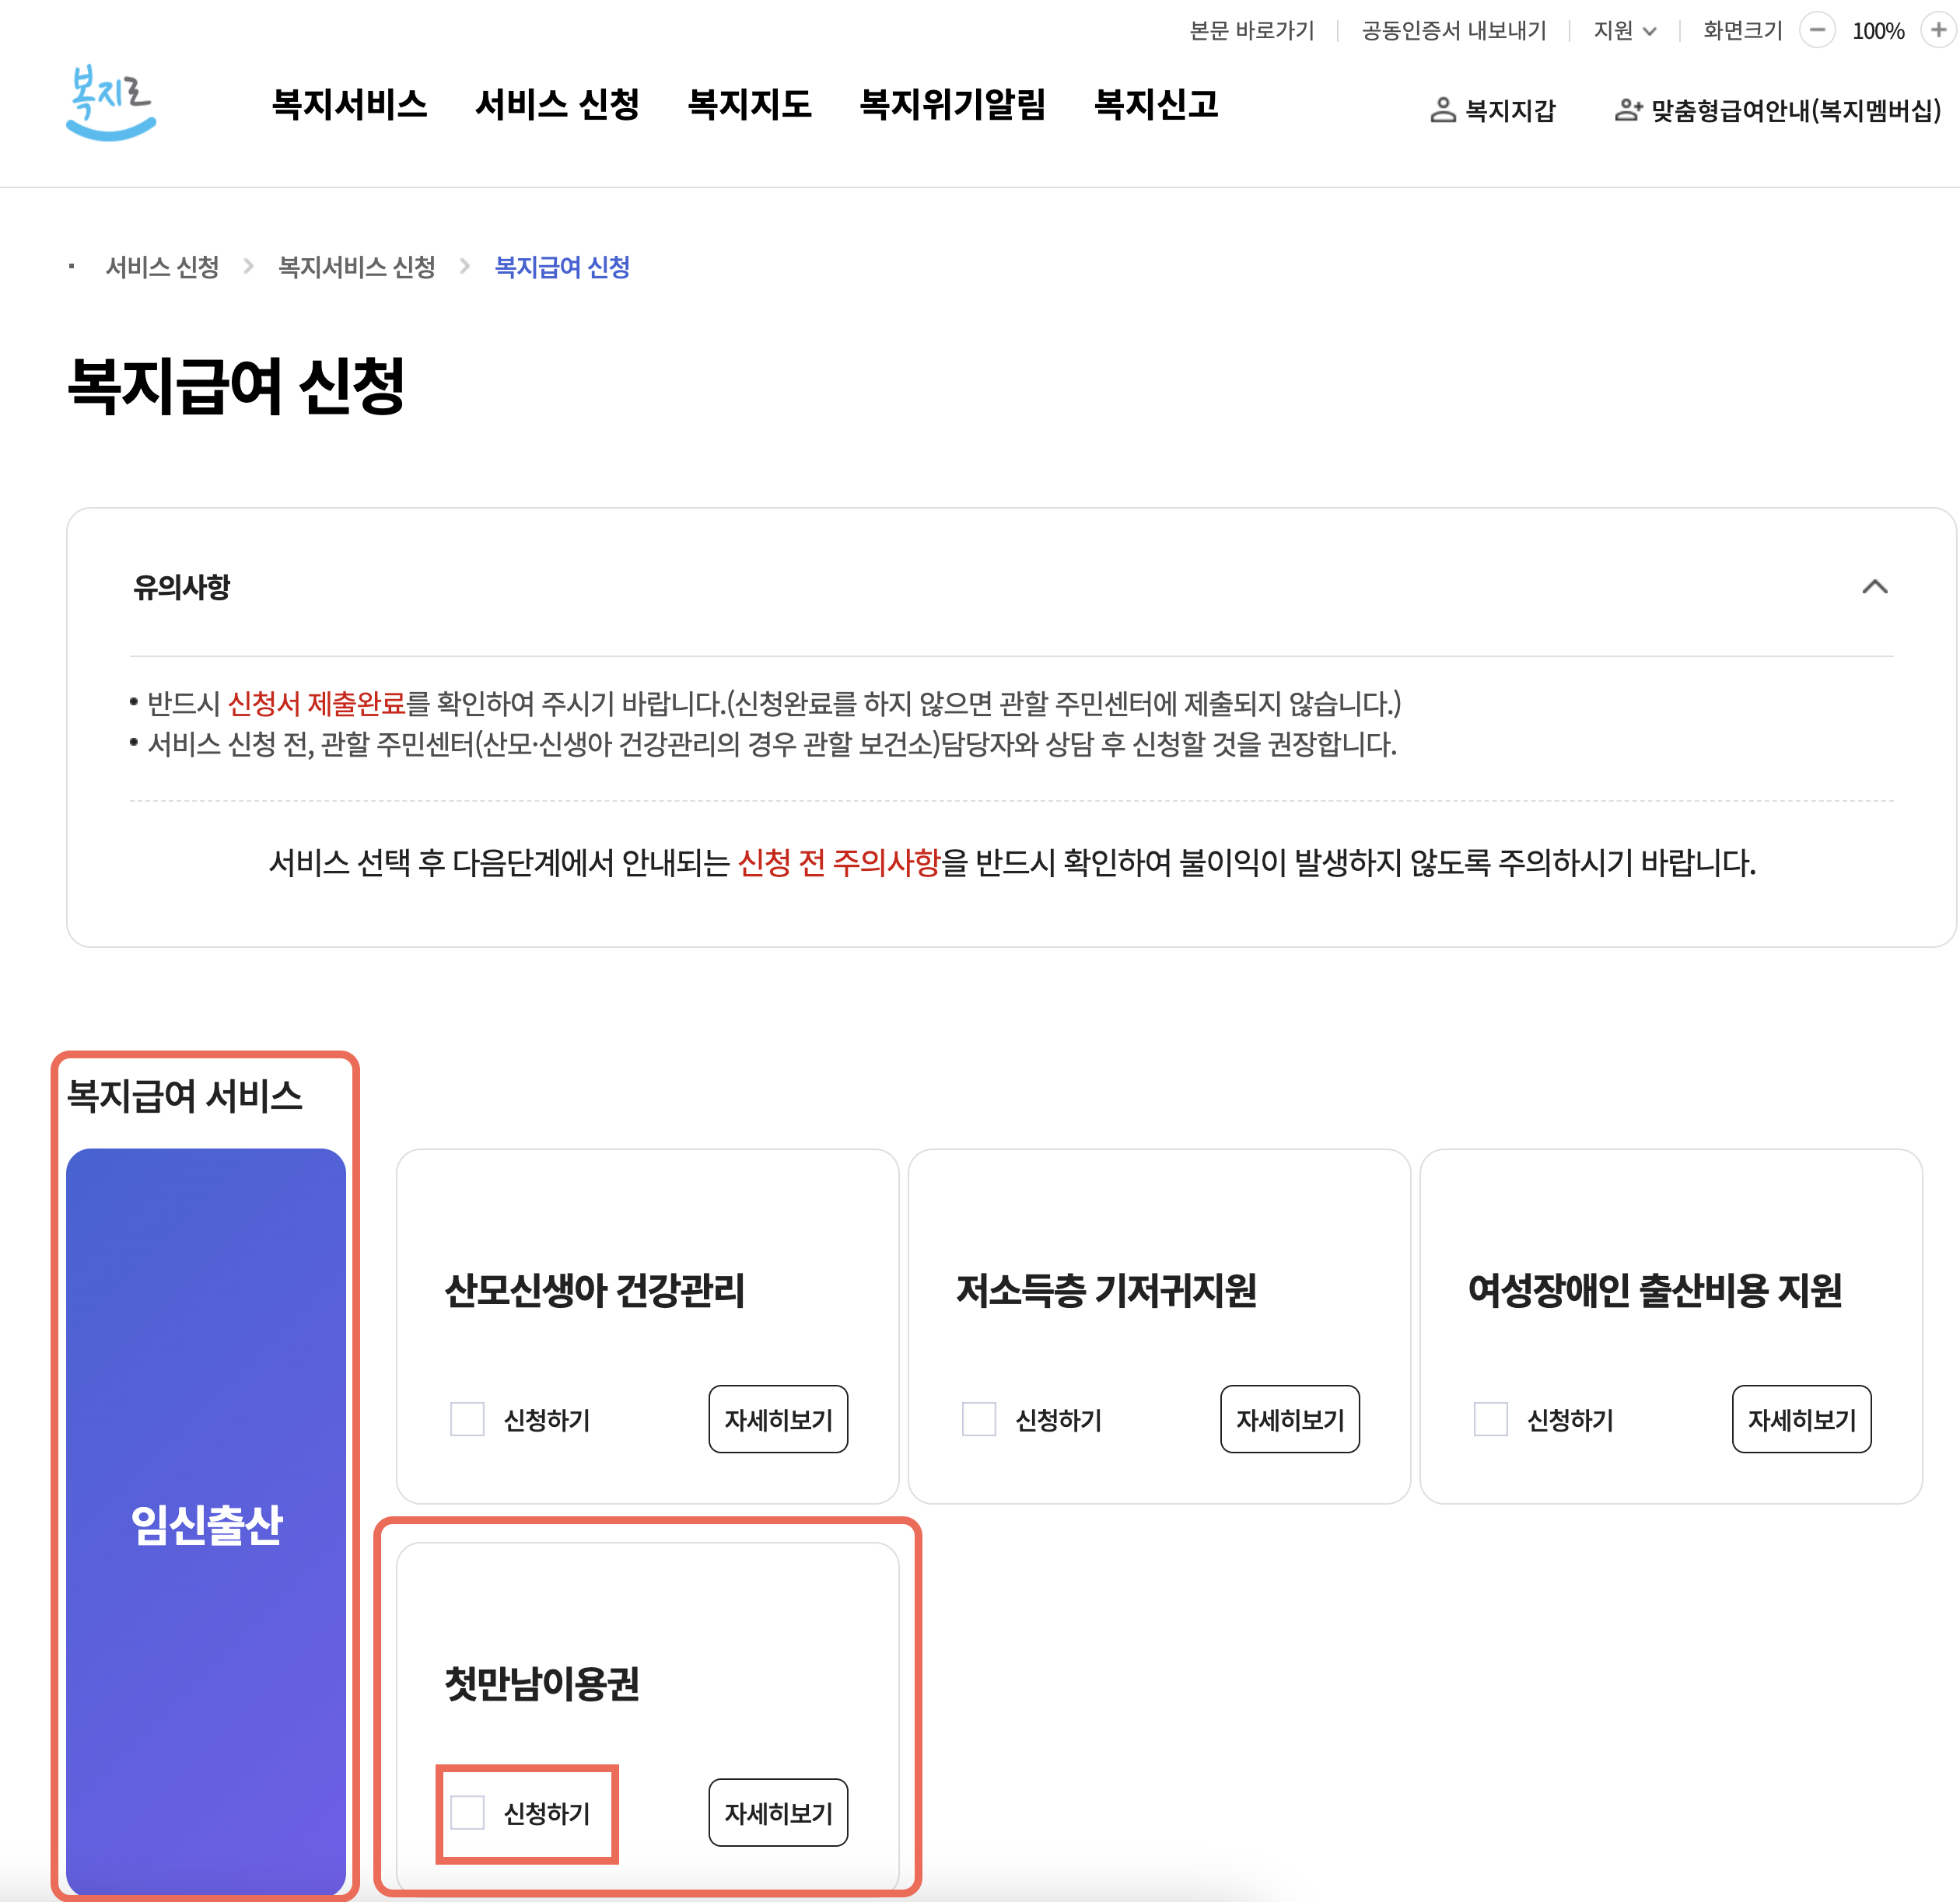Increase screen size with plus icon

(x=1938, y=30)
